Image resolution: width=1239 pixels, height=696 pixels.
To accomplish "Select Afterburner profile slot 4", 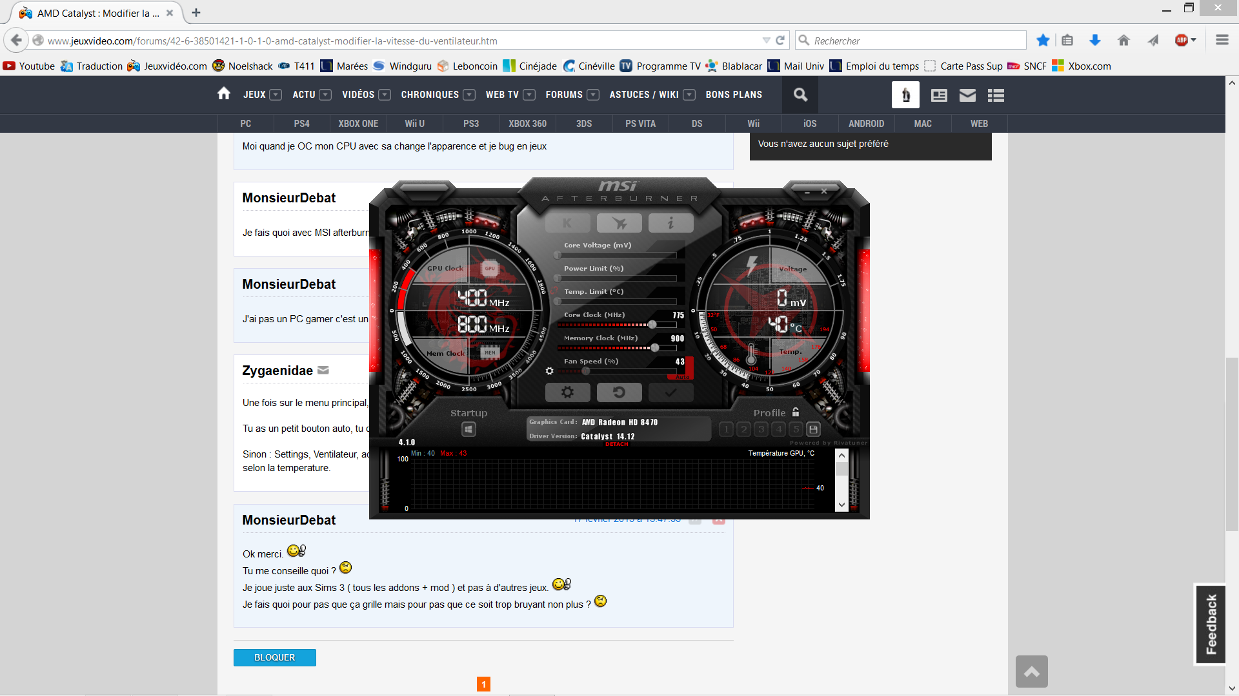I will point(778,429).
